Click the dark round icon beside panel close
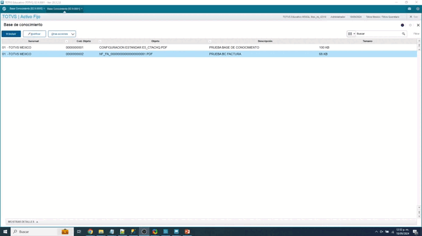The image size is (422, 236). [402, 25]
